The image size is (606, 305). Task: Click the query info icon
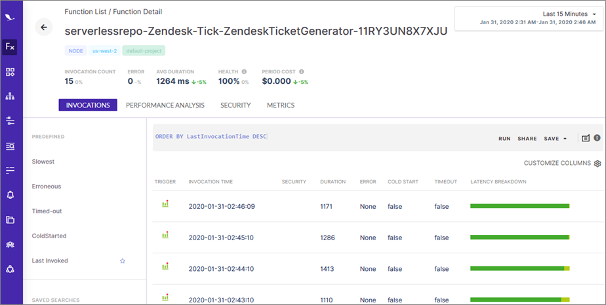[x=597, y=137]
